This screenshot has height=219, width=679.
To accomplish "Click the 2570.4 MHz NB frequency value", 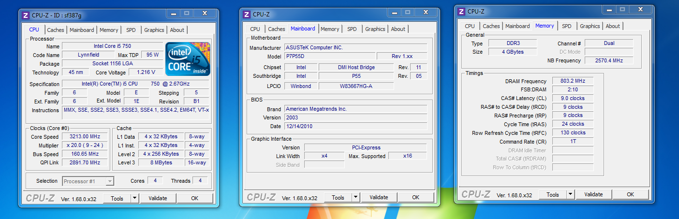I will pos(609,61).
